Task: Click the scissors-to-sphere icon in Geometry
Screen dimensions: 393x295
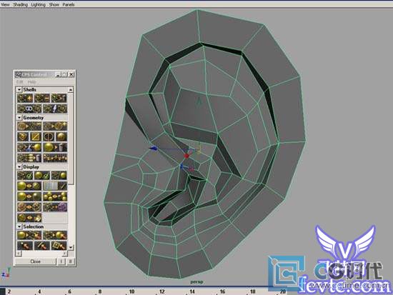Action: 29,147
